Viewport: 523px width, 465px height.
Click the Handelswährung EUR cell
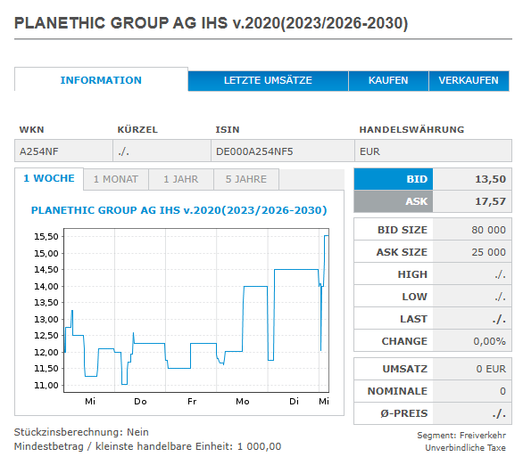[433, 151]
